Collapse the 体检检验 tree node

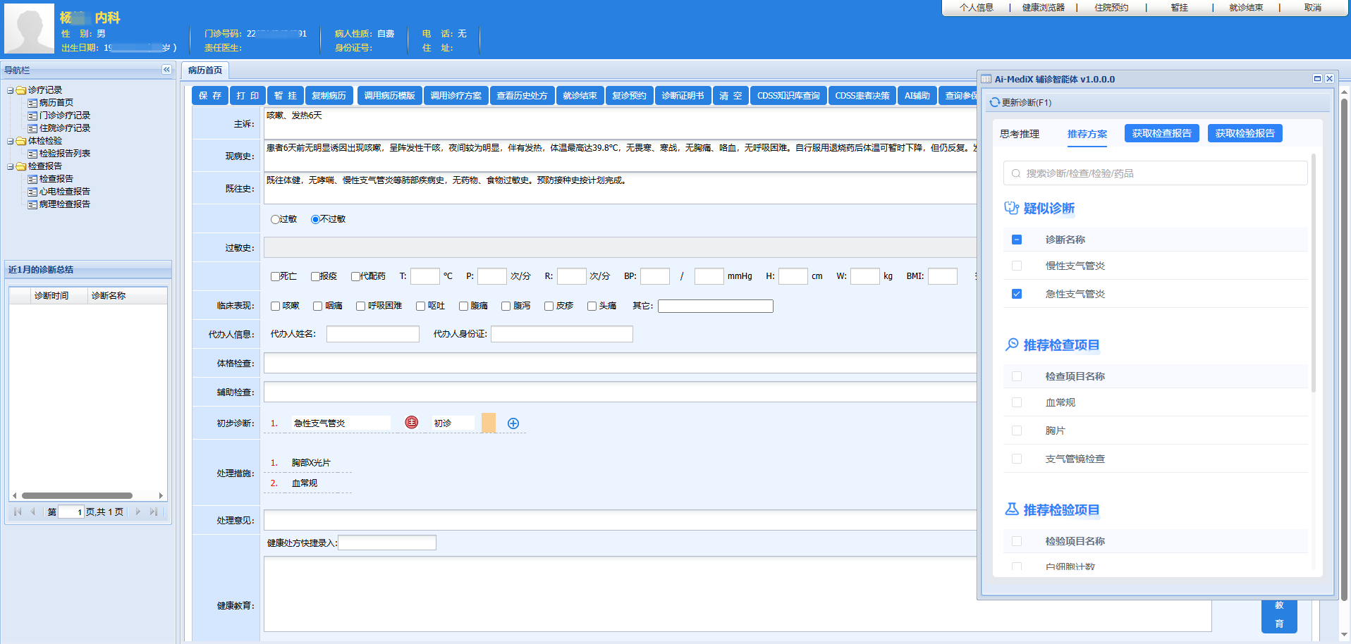pyautogui.click(x=11, y=141)
